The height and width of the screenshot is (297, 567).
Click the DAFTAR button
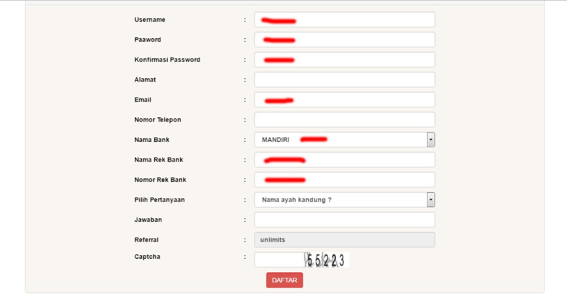pos(284,280)
